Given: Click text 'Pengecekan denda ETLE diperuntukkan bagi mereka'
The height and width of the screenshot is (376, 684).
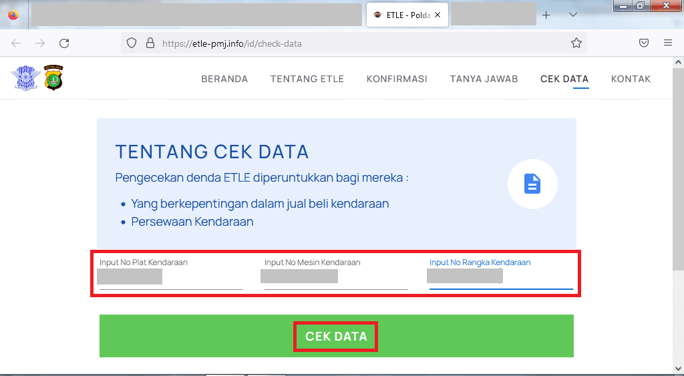Looking at the screenshot, I should (259, 178).
